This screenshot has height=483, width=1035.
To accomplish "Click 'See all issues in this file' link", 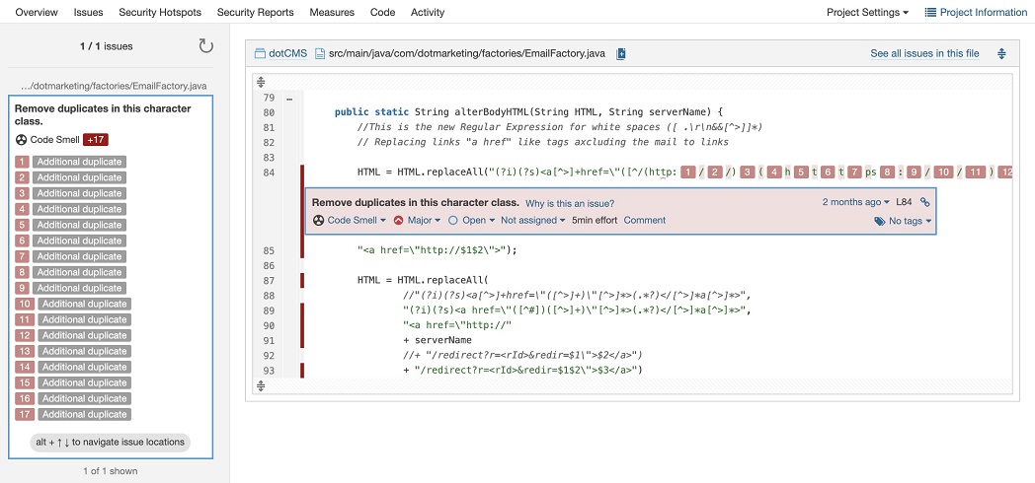I will coord(924,53).
